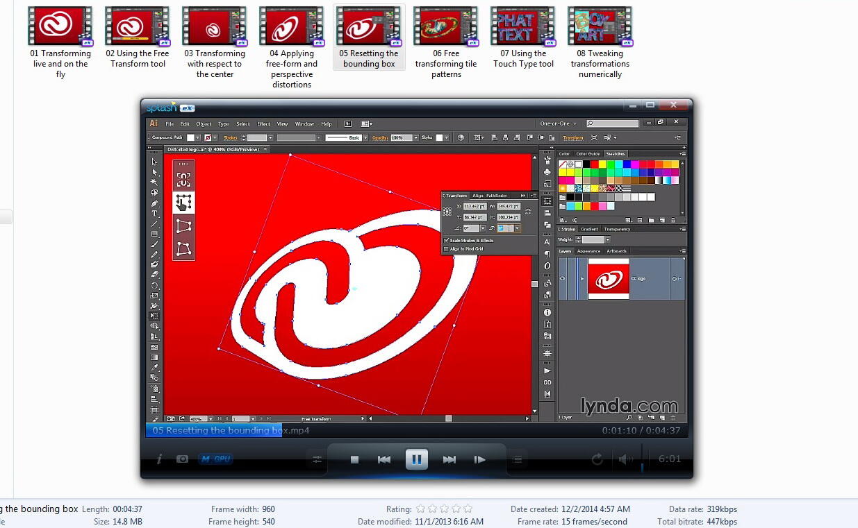Expand the CC logo layer arrow
Image resolution: width=858 pixels, height=528 pixels.
pyautogui.click(x=583, y=279)
